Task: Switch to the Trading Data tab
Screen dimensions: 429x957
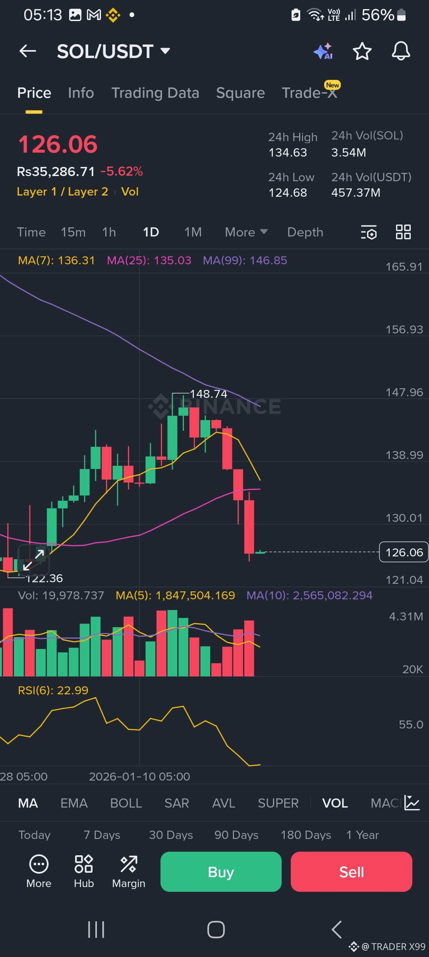Action: point(155,93)
